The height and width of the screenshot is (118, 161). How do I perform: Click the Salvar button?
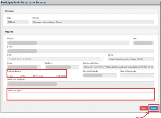[154, 108]
